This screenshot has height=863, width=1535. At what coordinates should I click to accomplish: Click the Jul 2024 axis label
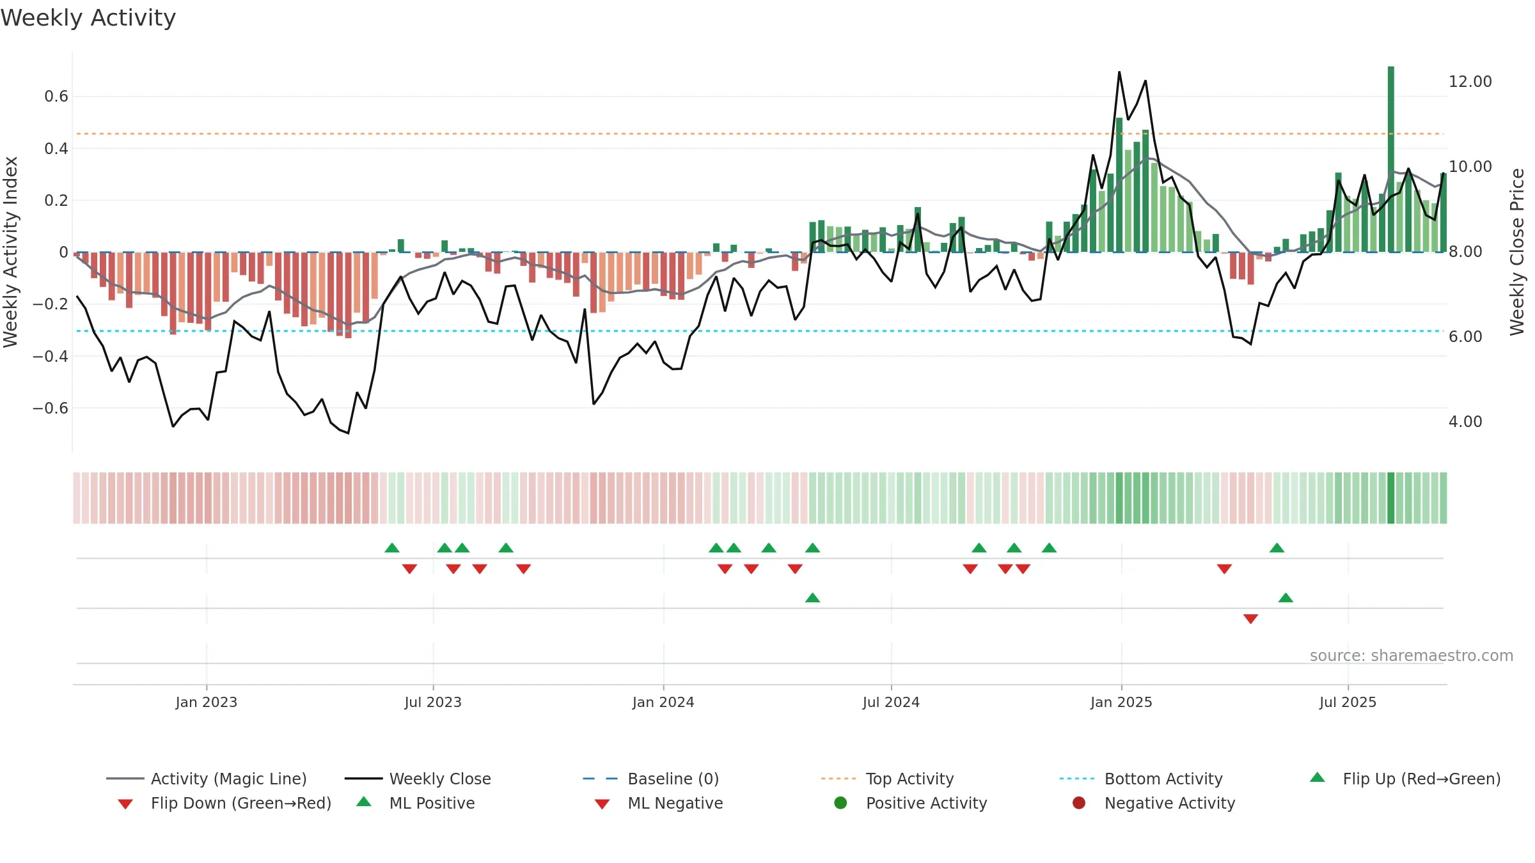coord(891,703)
